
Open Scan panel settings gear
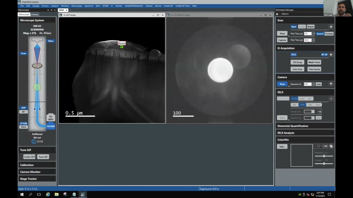click(331, 27)
